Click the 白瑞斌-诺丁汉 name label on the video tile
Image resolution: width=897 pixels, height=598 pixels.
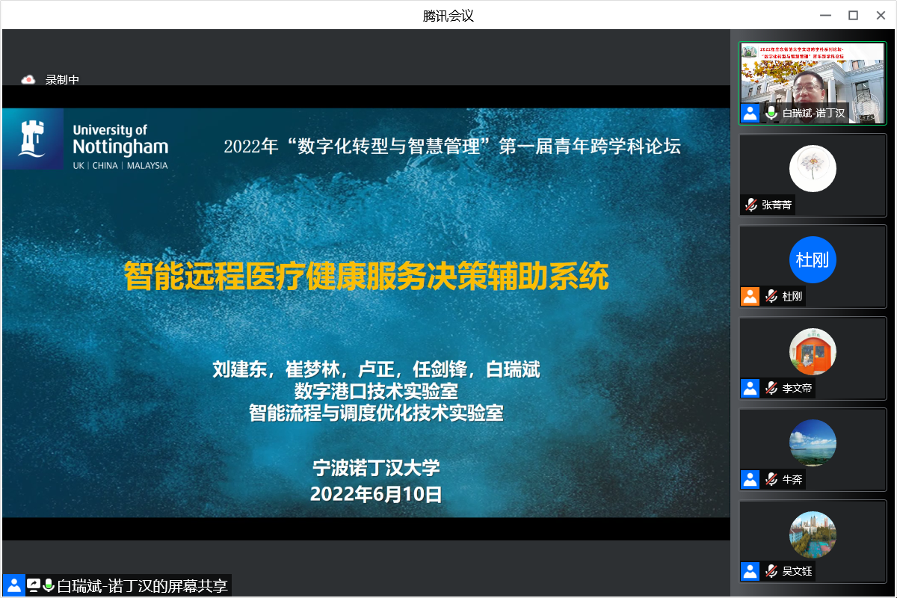[813, 113]
